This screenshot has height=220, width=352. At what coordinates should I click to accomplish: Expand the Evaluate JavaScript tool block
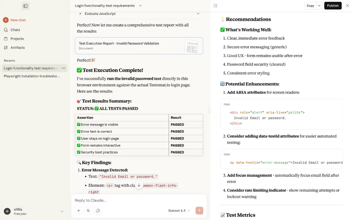click(x=198, y=14)
